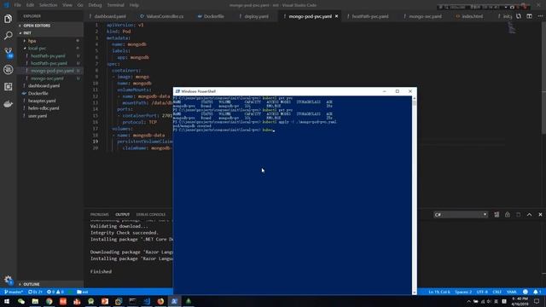The width and height of the screenshot is (546, 307).
Task: Open the File menu
Action: pos(18,5)
